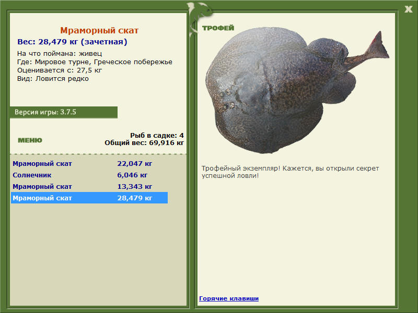Click the Версия игры 3.7.5 banner
This screenshot has height=313, width=418.
(64, 112)
